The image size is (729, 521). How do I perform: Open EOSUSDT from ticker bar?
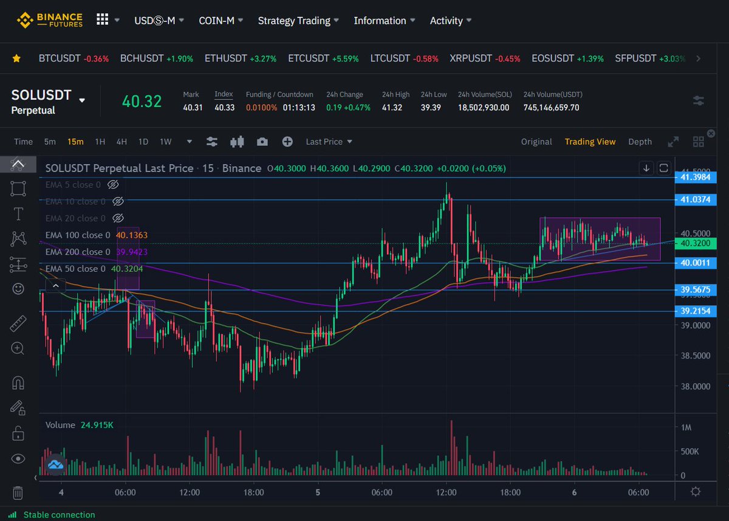coord(567,58)
